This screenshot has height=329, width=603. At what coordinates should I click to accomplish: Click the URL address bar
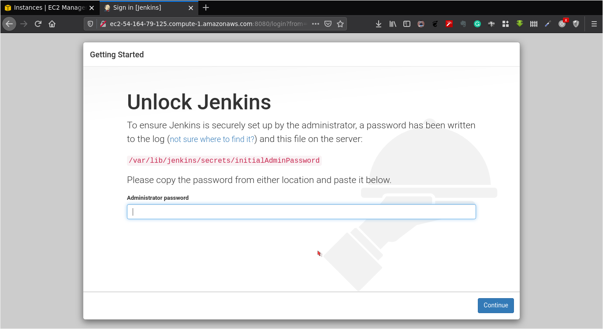[x=207, y=24]
